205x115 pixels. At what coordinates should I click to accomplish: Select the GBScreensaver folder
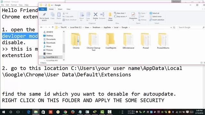click(x=128, y=41)
